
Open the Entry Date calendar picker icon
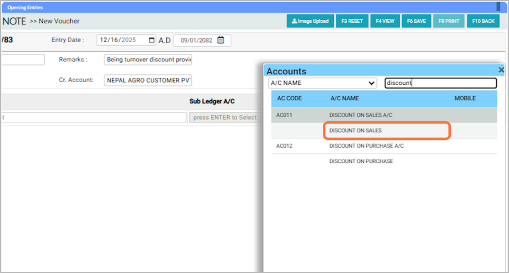(x=151, y=41)
